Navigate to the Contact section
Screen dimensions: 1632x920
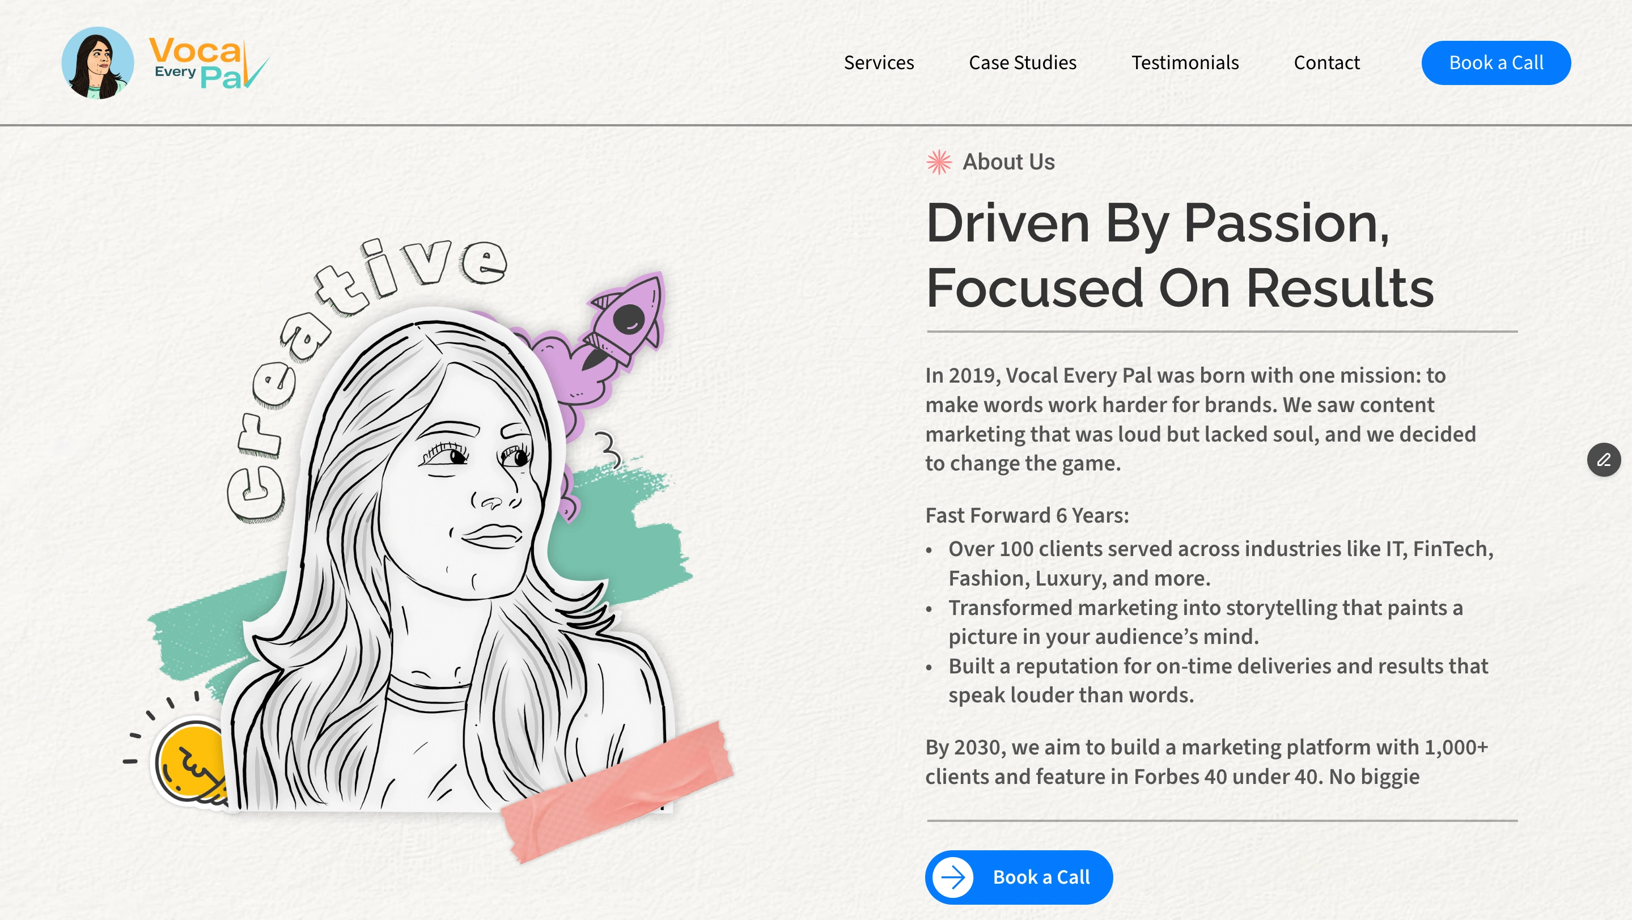[1326, 63]
